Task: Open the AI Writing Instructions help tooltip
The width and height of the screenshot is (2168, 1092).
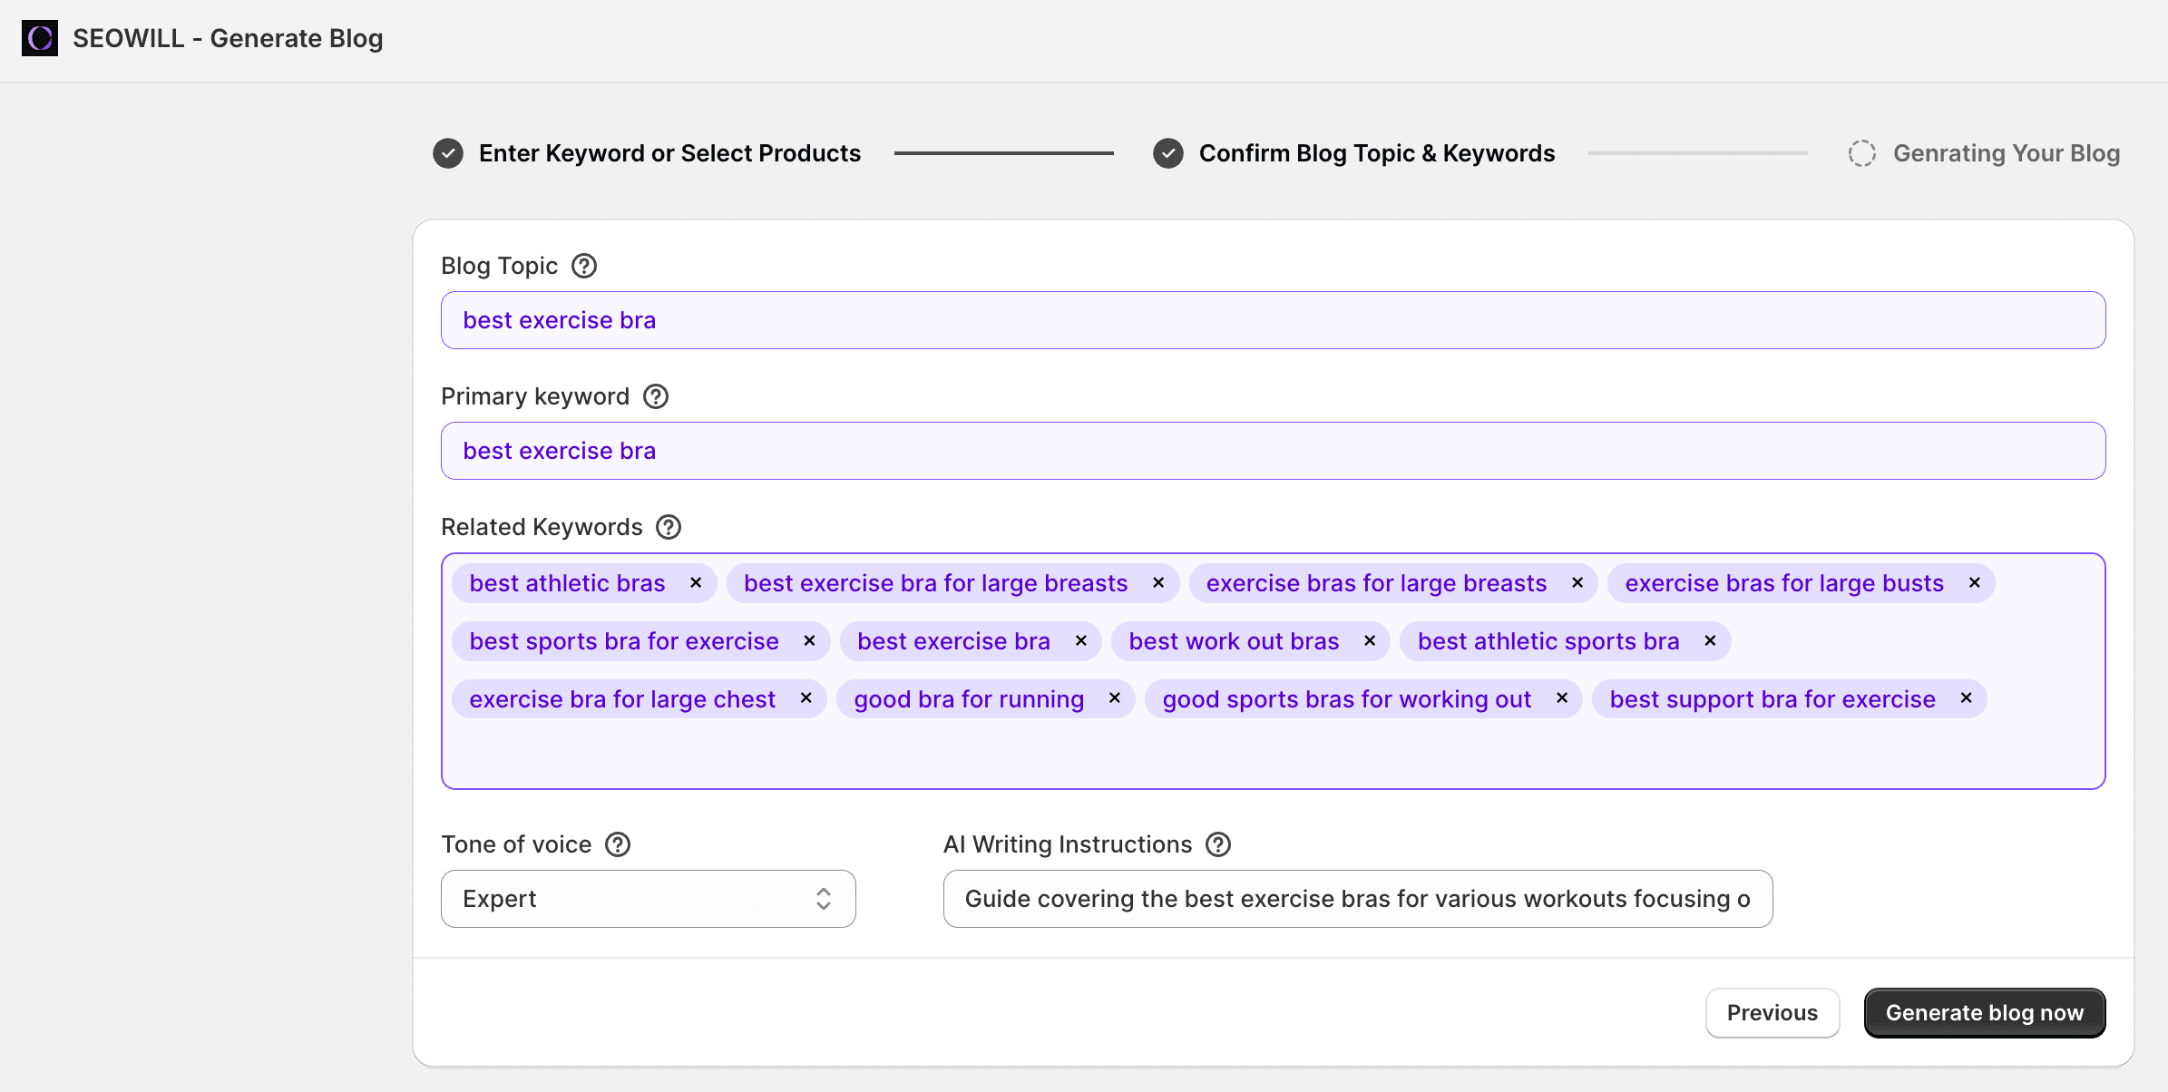Action: click(1218, 843)
